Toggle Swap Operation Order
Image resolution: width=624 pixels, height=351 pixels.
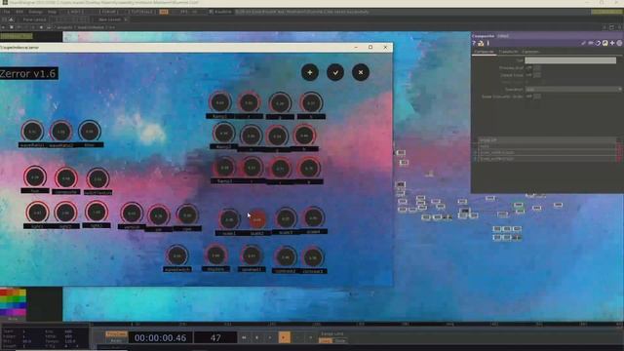click(x=536, y=97)
